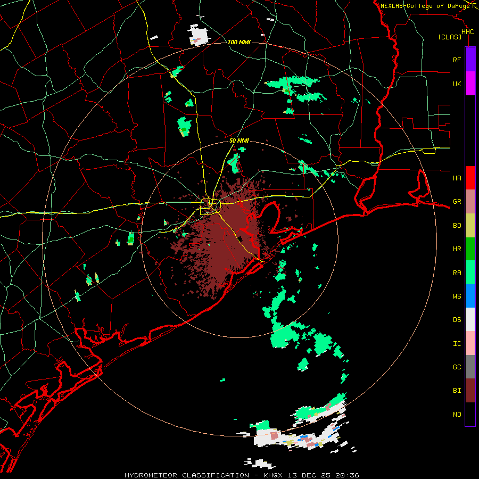
Task: Click the RA legend label text
Action: tap(457, 272)
